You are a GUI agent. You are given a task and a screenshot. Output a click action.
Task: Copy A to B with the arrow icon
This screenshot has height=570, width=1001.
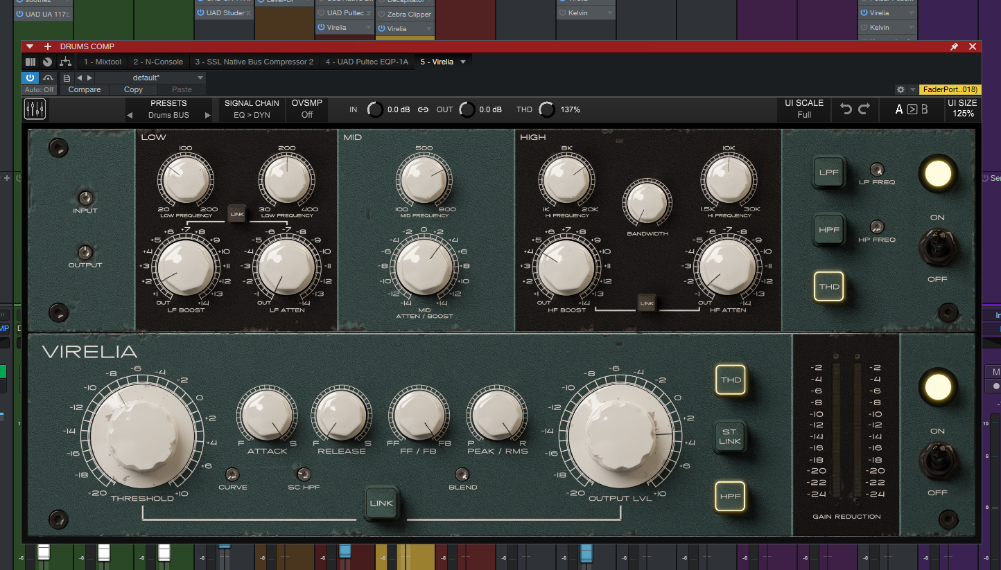912,109
